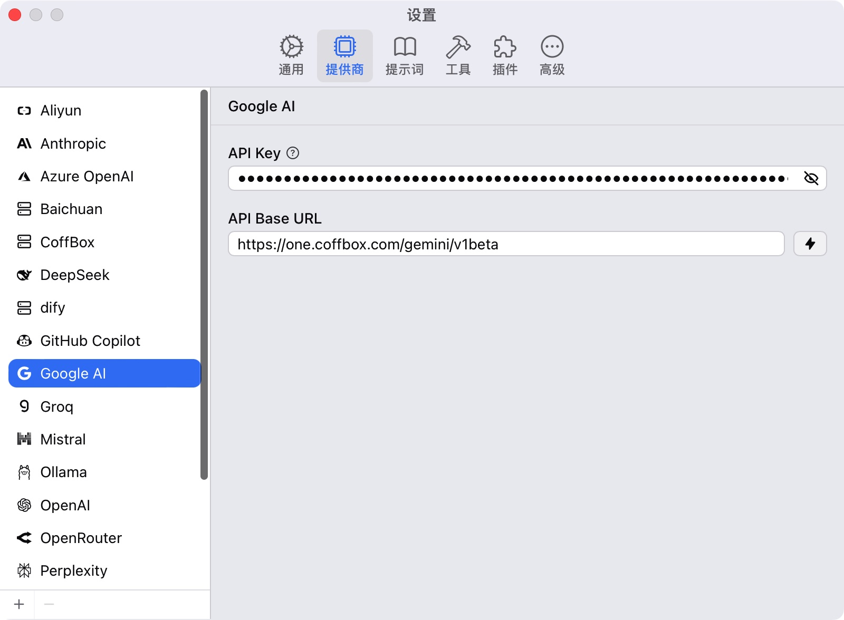Choose Groq from the provider list
The width and height of the screenshot is (844, 620).
point(104,406)
